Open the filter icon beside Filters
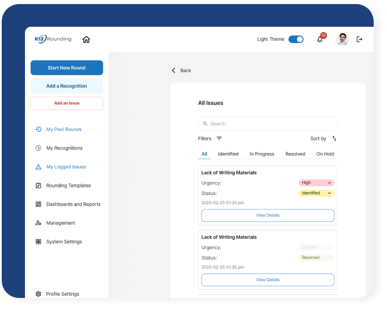This screenshot has width=387, height=309. click(x=219, y=138)
